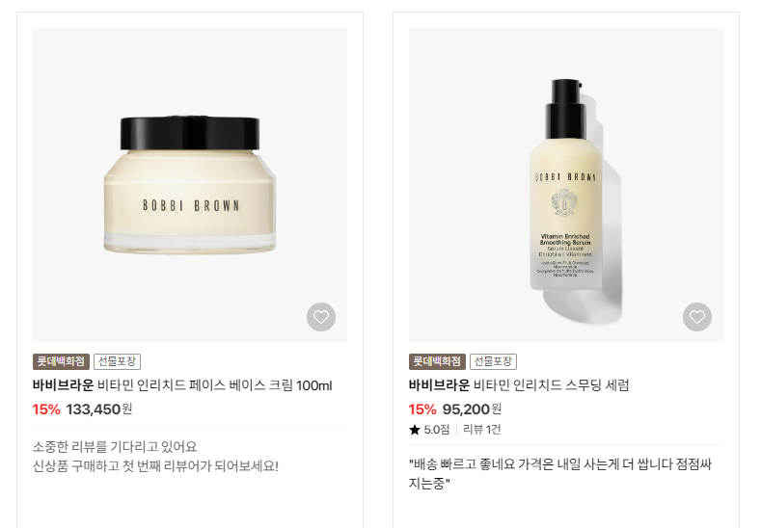
Task: Click 선물포장 tag on cream product
Action: tap(117, 361)
